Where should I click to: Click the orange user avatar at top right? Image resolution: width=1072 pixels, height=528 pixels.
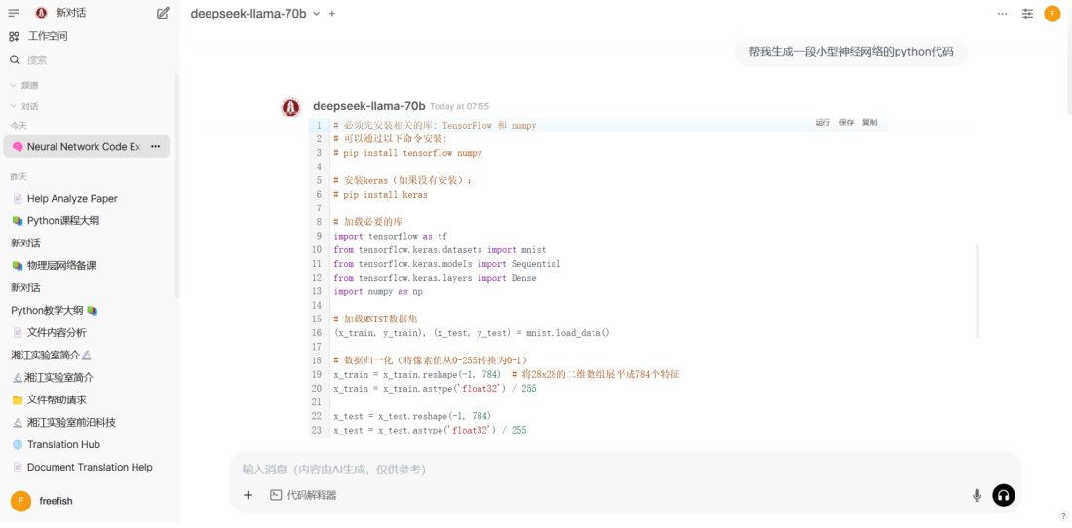pyautogui.click(x=1053, y=14)
